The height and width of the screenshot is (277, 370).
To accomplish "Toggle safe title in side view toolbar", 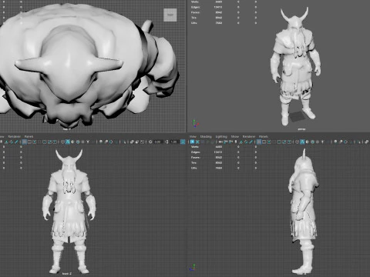I will pos(289,142).
